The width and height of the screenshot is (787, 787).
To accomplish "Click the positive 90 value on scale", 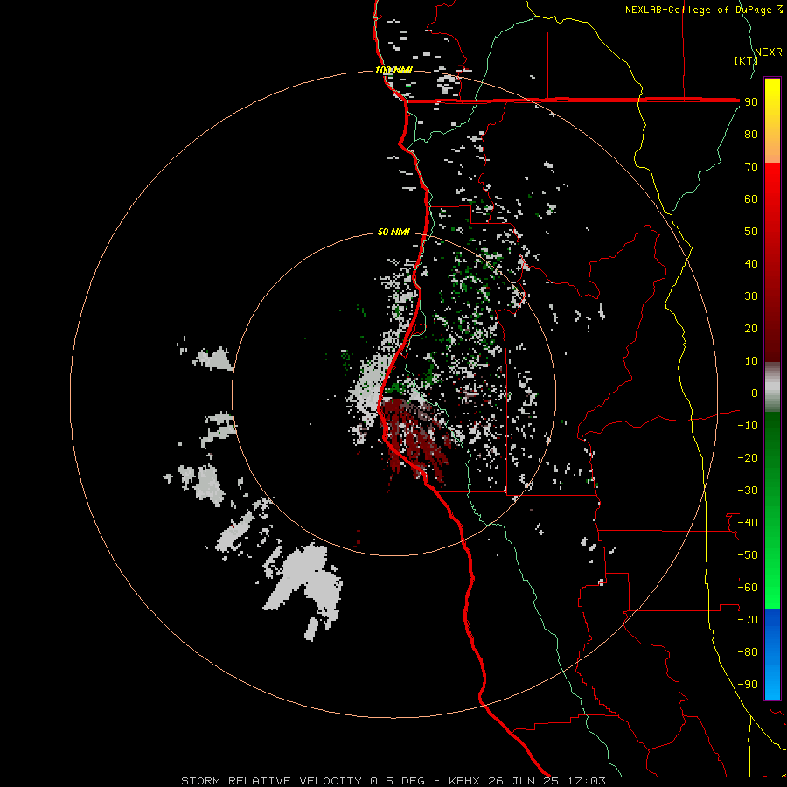I will point(751,102).
